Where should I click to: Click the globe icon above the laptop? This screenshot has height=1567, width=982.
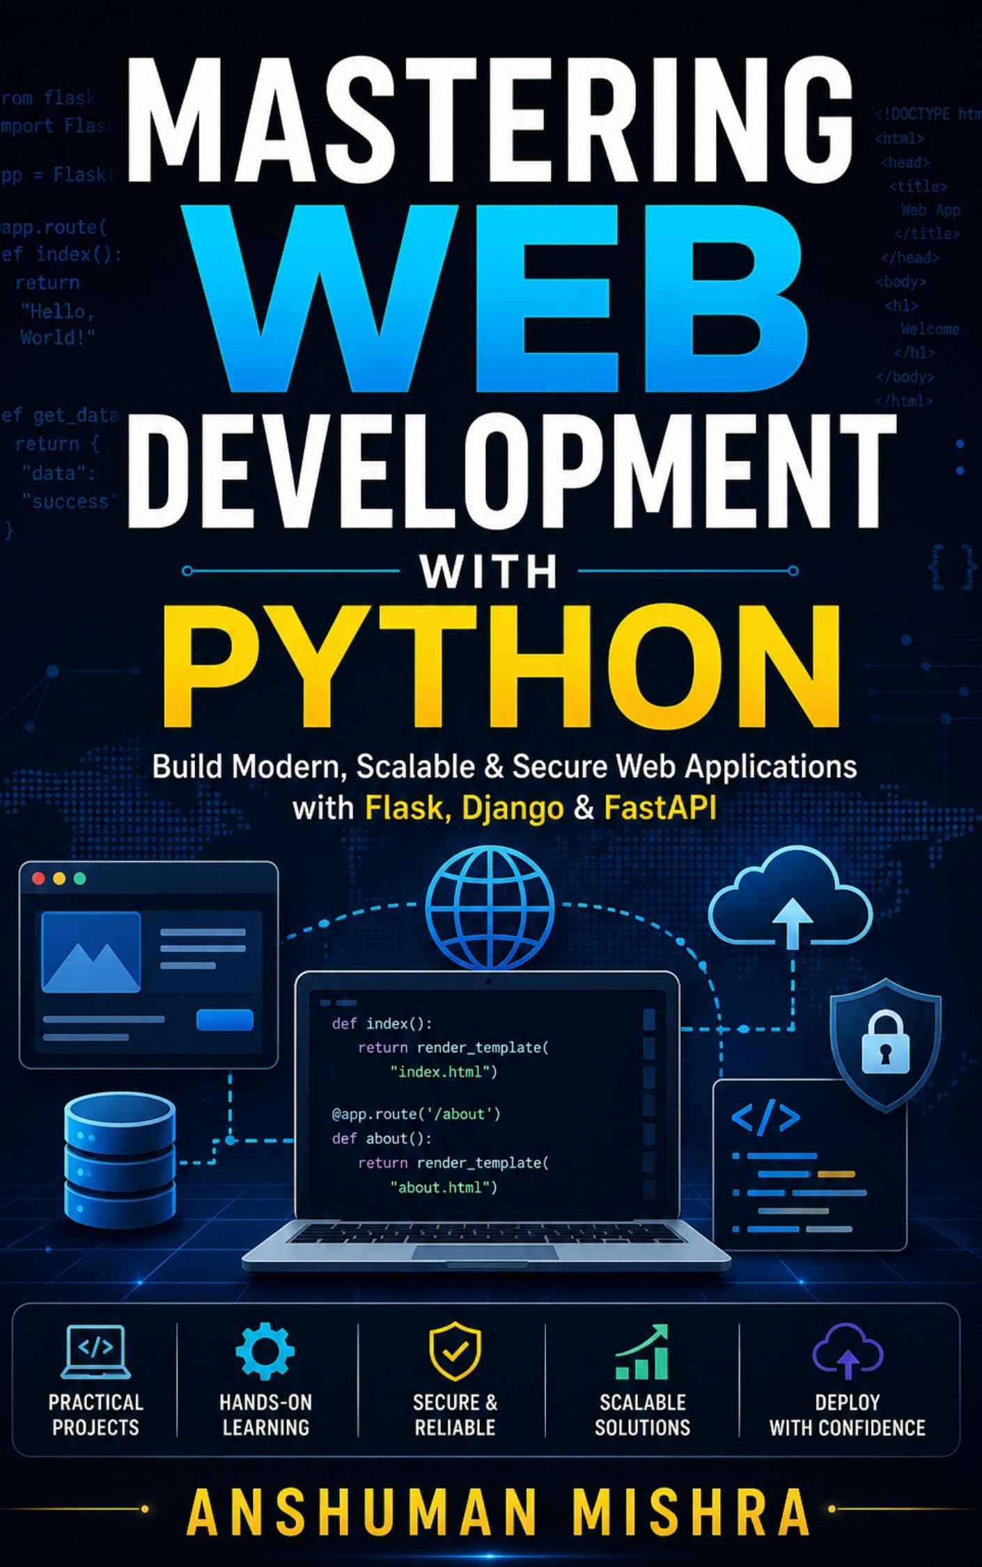pyautogui.click(x=490, y=908)
